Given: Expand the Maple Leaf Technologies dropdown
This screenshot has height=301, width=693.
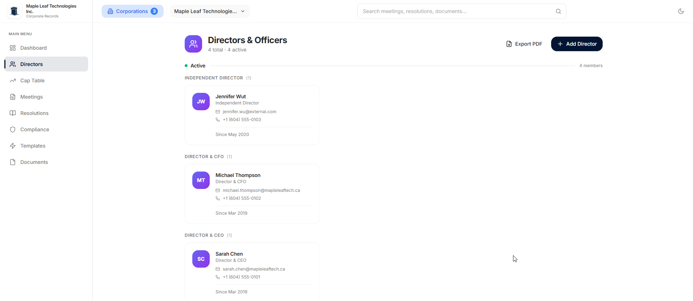Looking at the screenshot, I should point(209,11).
